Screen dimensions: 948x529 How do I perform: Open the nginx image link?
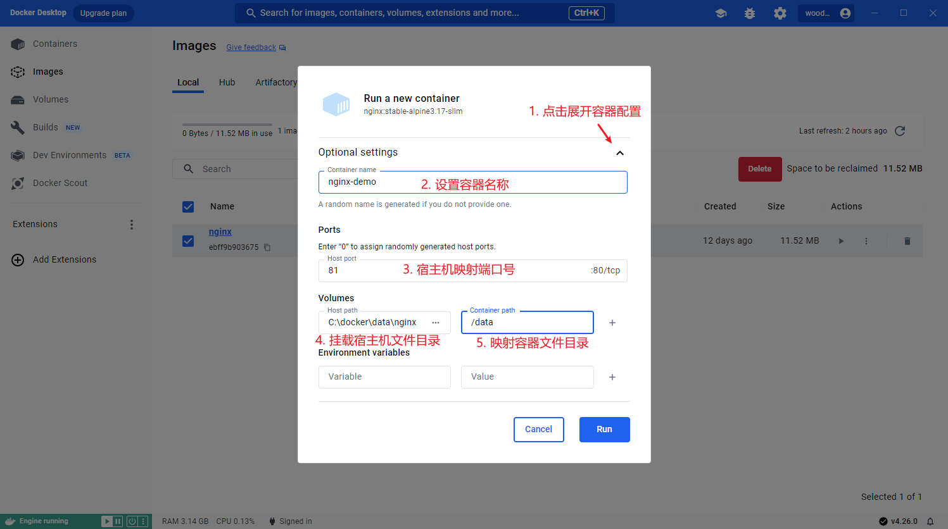point(220,232)
